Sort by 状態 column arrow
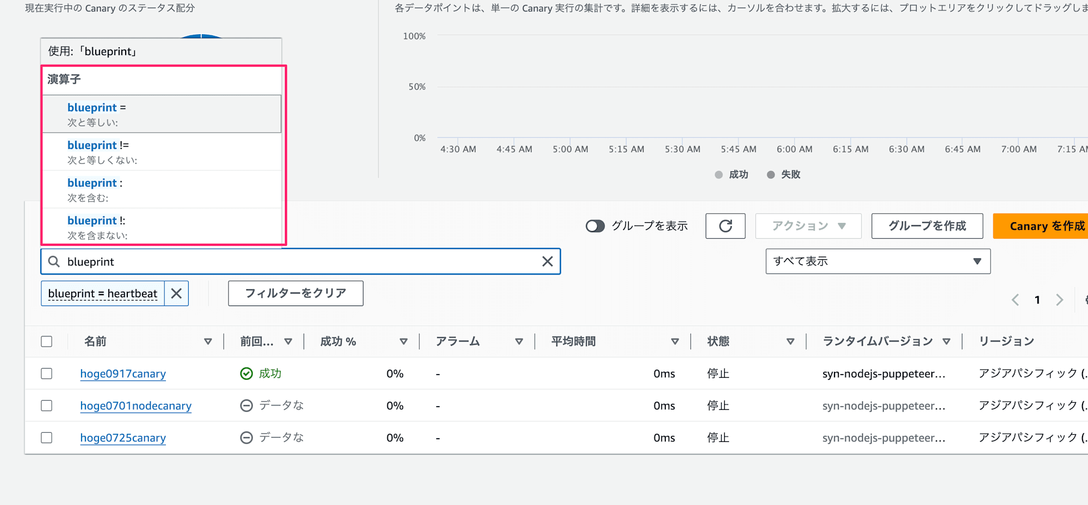The height and width of the screenshot is (505, 1088). click(790, 341)
